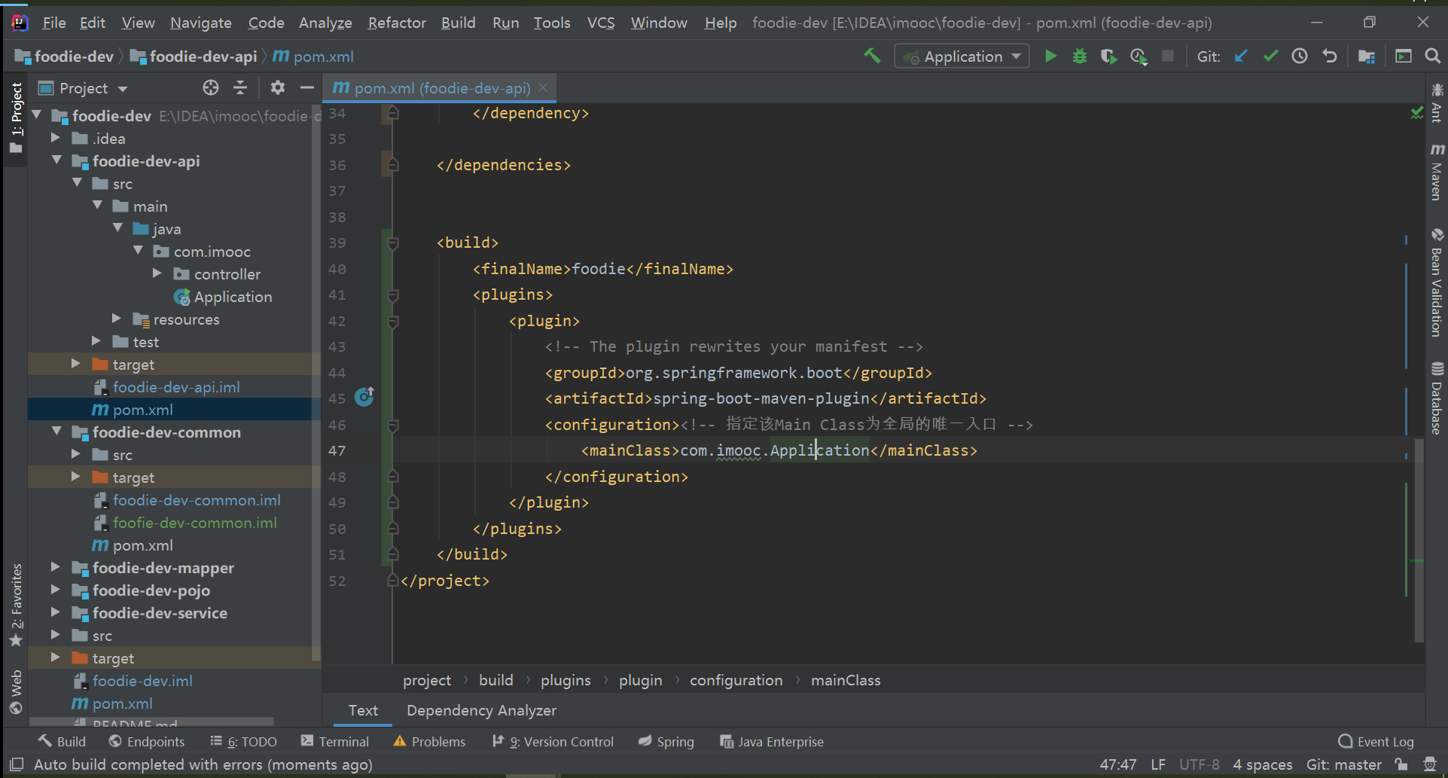Click the 47:47 cursor position indicator
This screenshot has height=778, width=1448.
coord(1118,764)
